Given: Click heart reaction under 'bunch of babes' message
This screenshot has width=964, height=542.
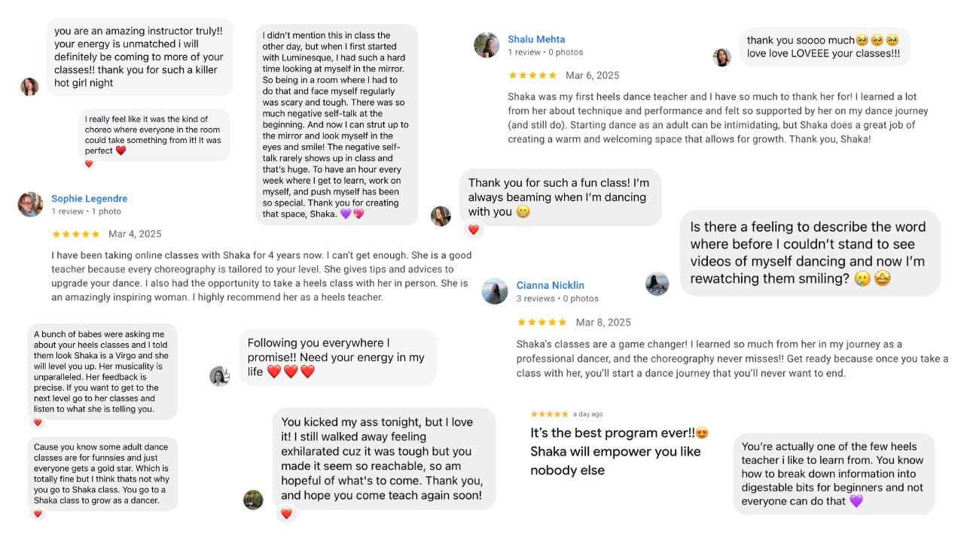Looking at the screenshot, I should (x=38, y=422).
